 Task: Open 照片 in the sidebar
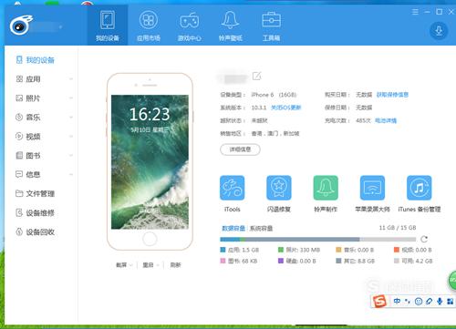(x=28, y=98)
